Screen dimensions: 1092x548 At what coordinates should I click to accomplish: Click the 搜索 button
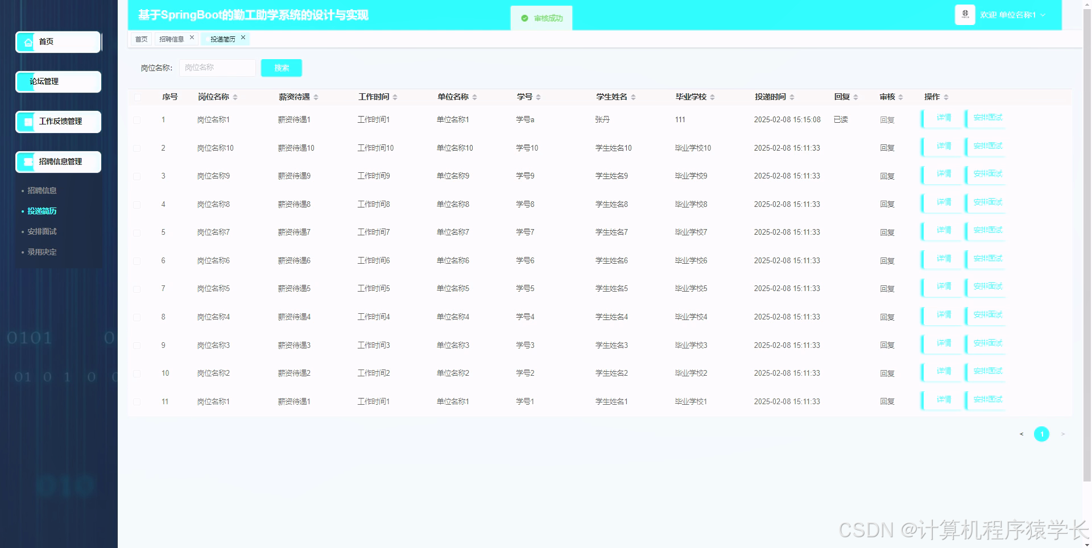[282, 68]
